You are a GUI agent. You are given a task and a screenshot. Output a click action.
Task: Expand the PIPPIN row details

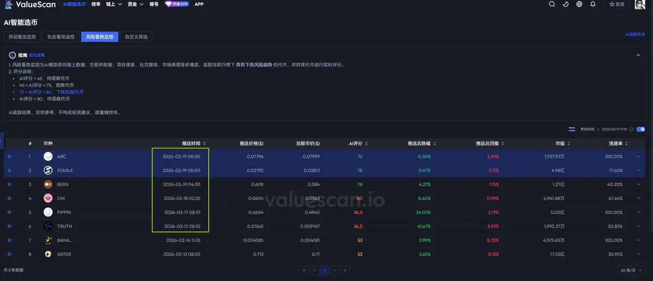(x=639, y=212)
